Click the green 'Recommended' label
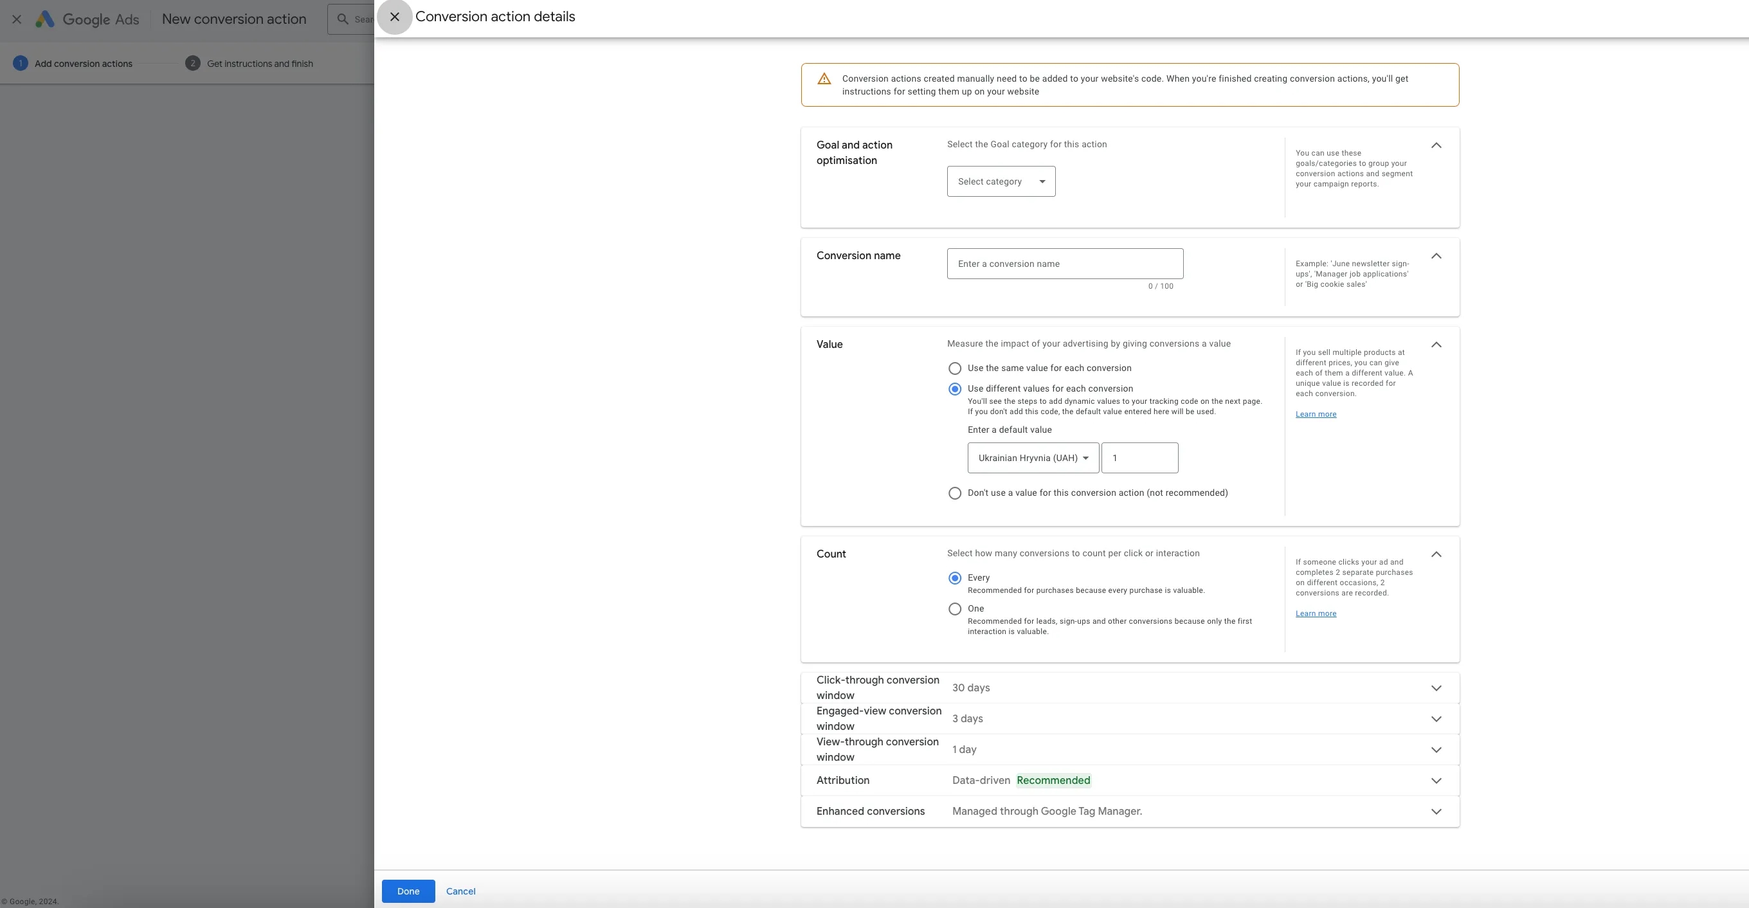 [1053, 780]
